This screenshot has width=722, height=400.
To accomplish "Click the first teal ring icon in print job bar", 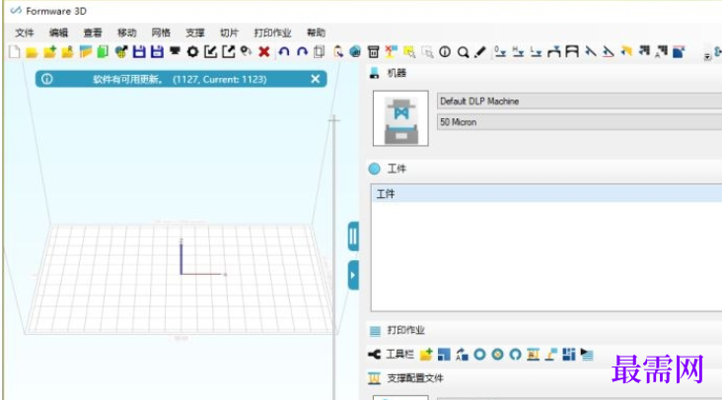I will [479, 355].
